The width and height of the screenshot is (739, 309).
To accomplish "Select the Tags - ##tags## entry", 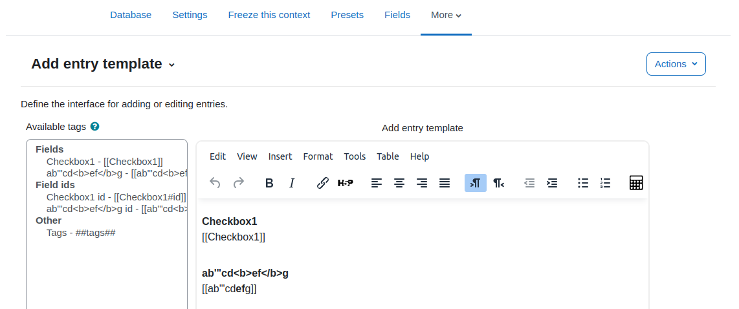I will tap(81, 233).
